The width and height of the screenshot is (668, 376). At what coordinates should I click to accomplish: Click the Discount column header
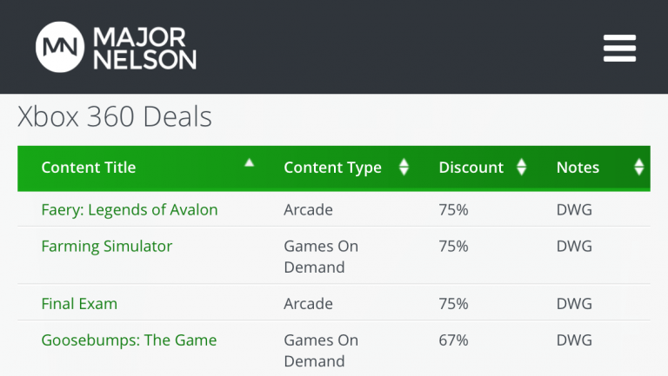471,168
